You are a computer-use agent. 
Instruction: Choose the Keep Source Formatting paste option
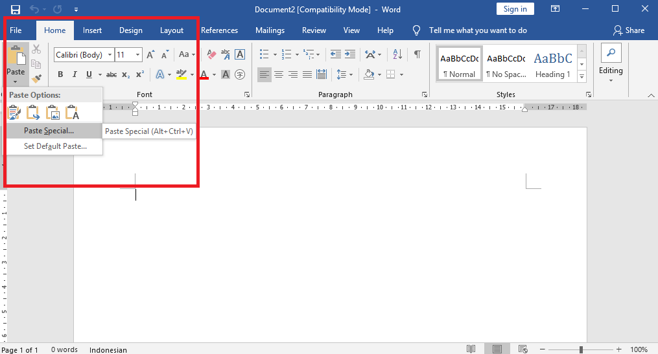(14, 112)
